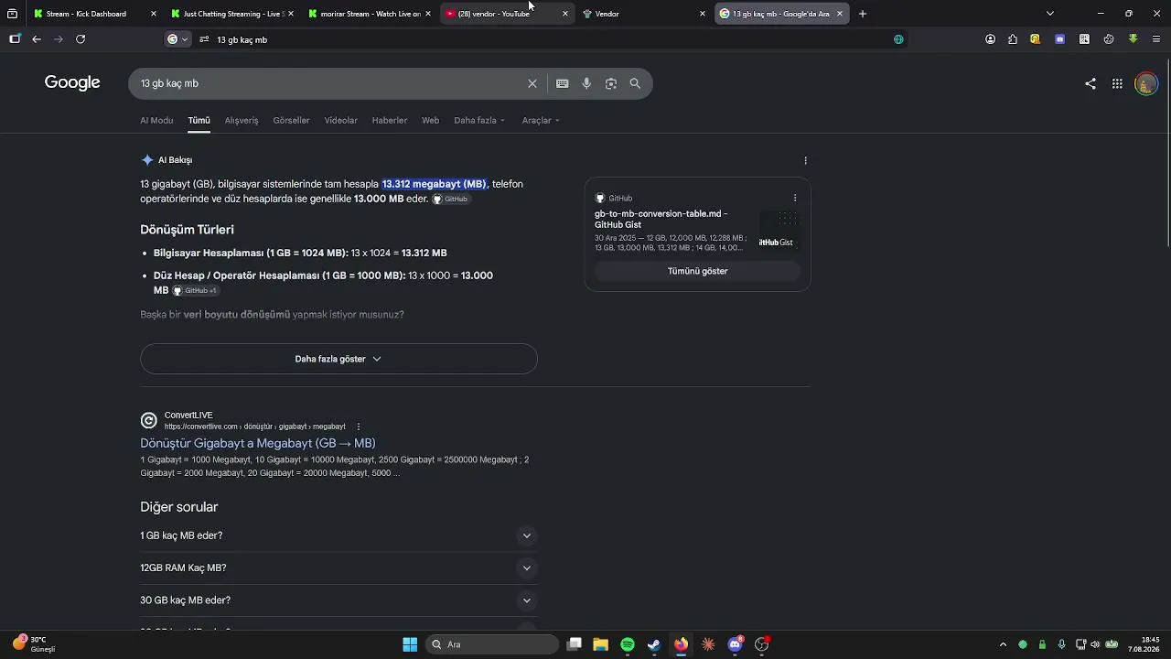
Task: Open search engine selector dropdown in address bar
Action: coord(177,39)
